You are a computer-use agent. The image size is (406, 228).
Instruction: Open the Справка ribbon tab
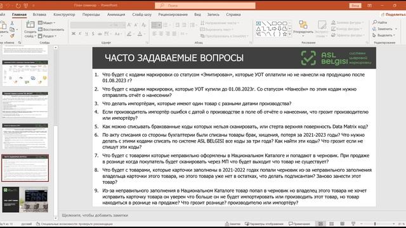[x=233, y=15]
